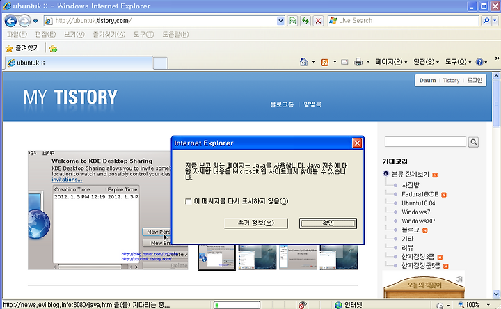Image resolution: width=501 pixels, height=309 pixels.
Task: Click the blog sidebar search magnifier button
Action: pyautogui.click(x=474, y=141)
